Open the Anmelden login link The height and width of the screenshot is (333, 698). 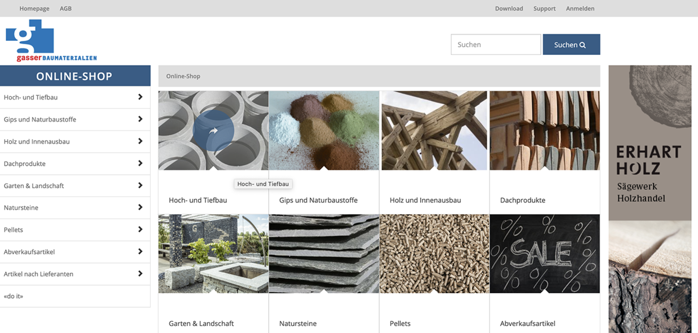point(580,8)
